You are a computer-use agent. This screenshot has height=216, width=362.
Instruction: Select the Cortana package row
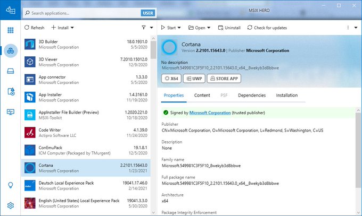click(86, 168)
